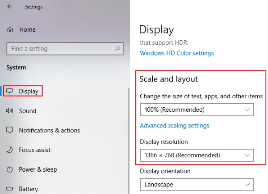The height and width of the screenshot is (194, 268).
Task: Click the Sound speaker icon
Action: pyautogui.click(x=9, y=111)
